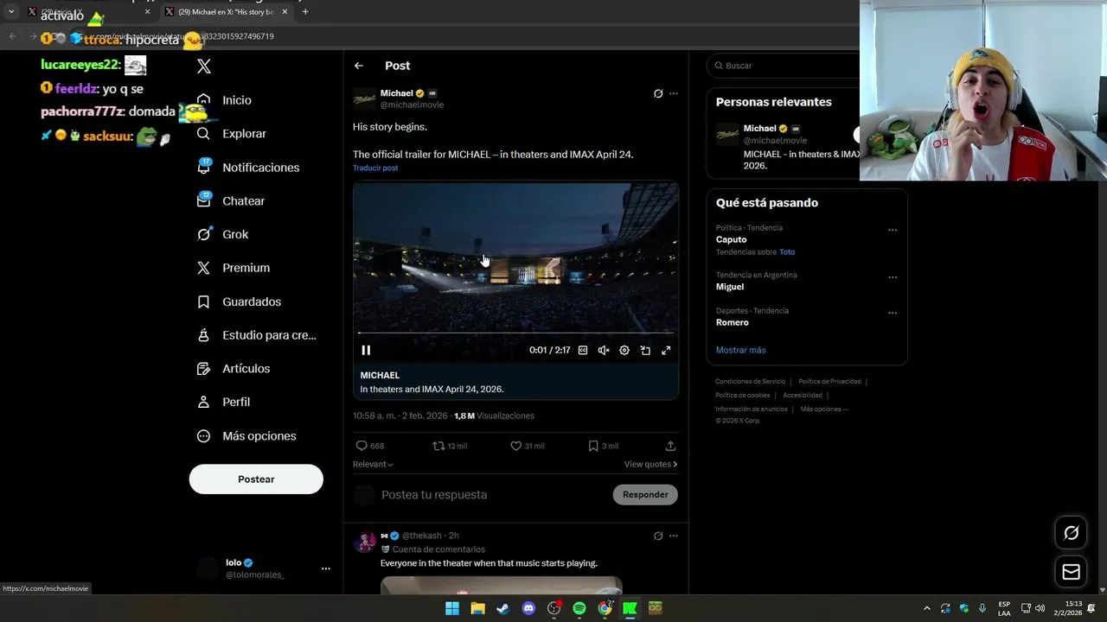Open Spotify from the taskbar
The width and height of the screenshot is (1107, 622).
coord(579,608)
